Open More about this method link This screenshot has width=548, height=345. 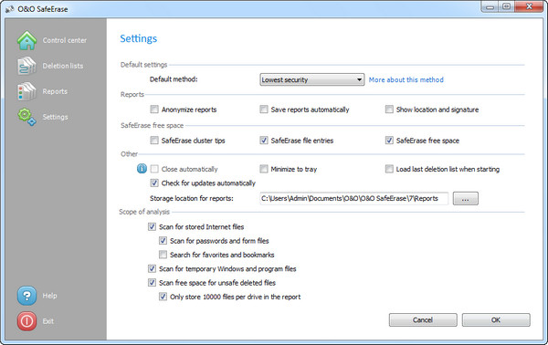tap(406, 79)
